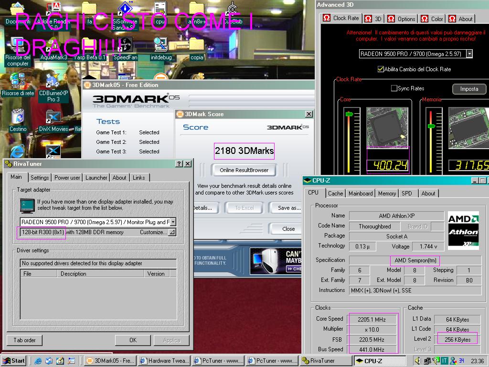Switch to the CPU-Z Memory tab
This screenshot has height=367, width=489.
pos(387,194)
